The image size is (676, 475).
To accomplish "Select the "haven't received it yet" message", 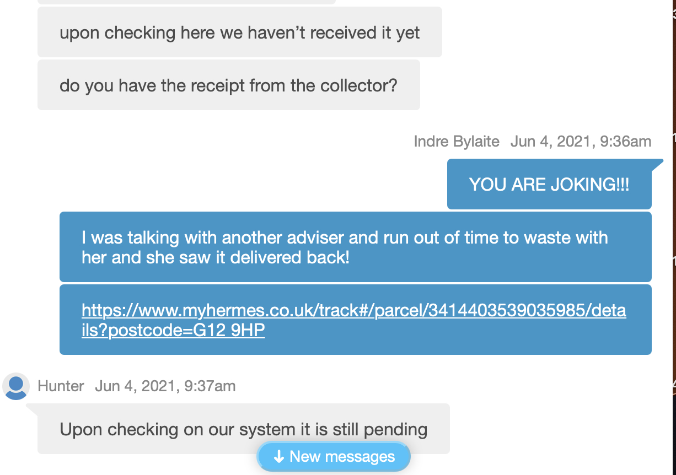I will tap(239, 33).
